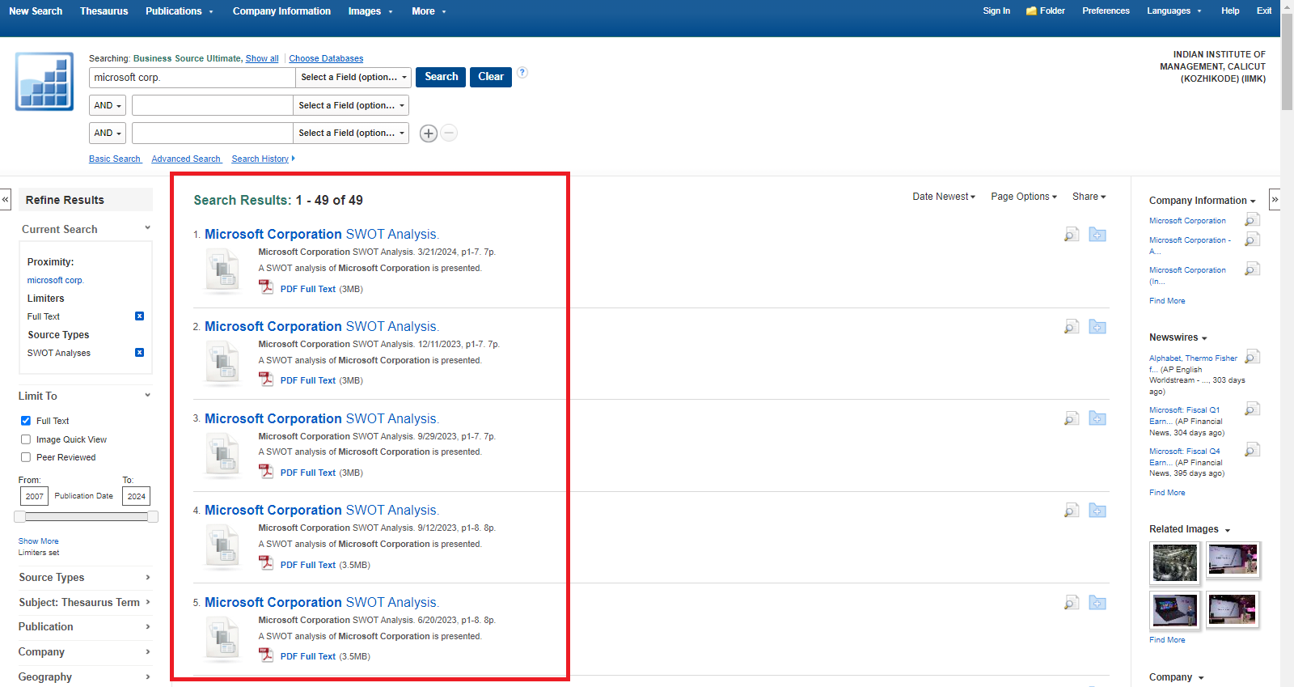Image resolution: width=1294 pixels, height=687 pixels.
Task: Remove the SWOT Analyses limiter via X icon
Action: click(139, 353)
